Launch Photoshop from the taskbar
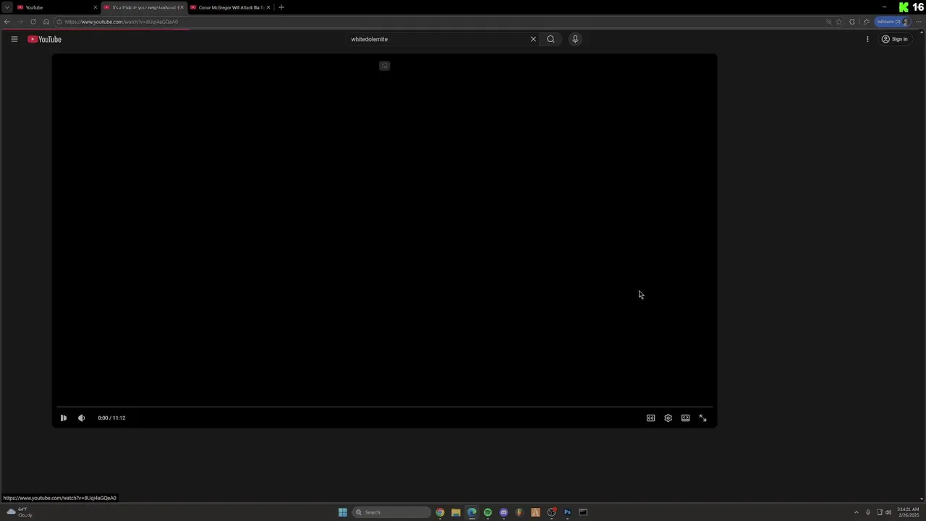 [567, 512]
